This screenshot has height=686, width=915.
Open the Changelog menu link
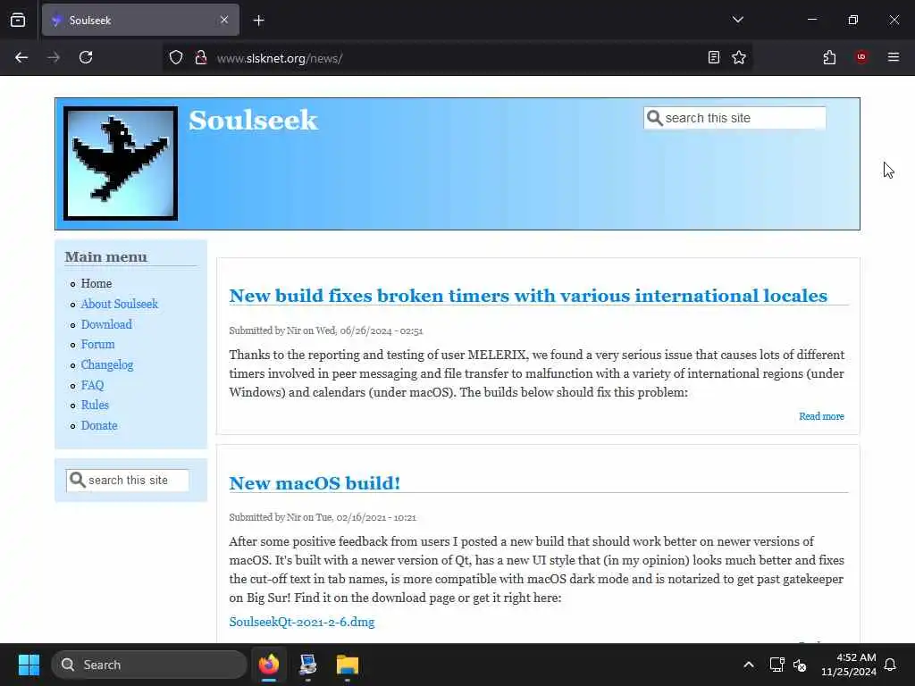pyautogui.click(x=107, y=364)
